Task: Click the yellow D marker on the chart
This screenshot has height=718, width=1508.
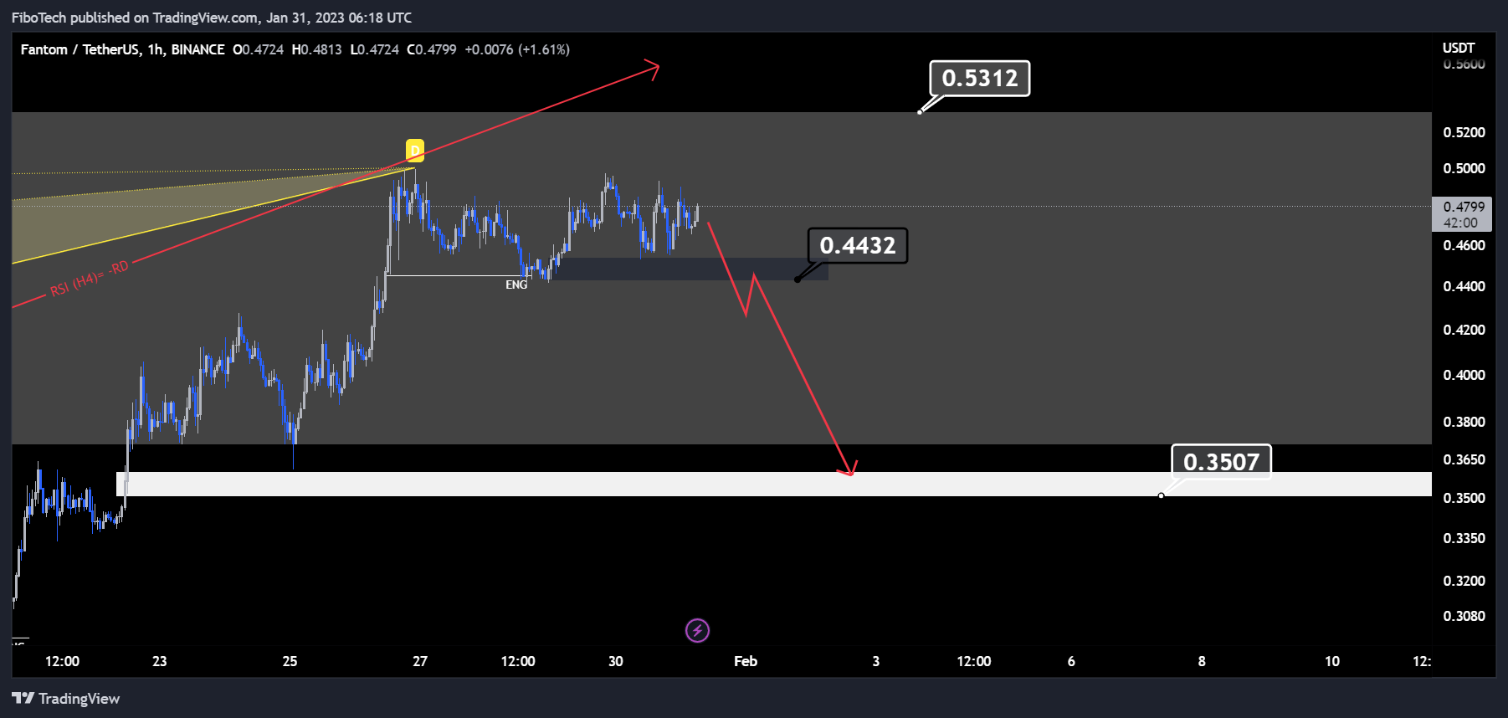Action: (415, 151)
